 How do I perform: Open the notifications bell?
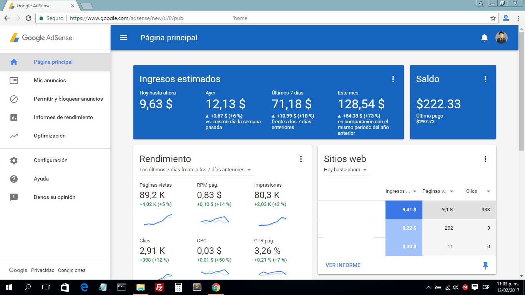point(484,38)
